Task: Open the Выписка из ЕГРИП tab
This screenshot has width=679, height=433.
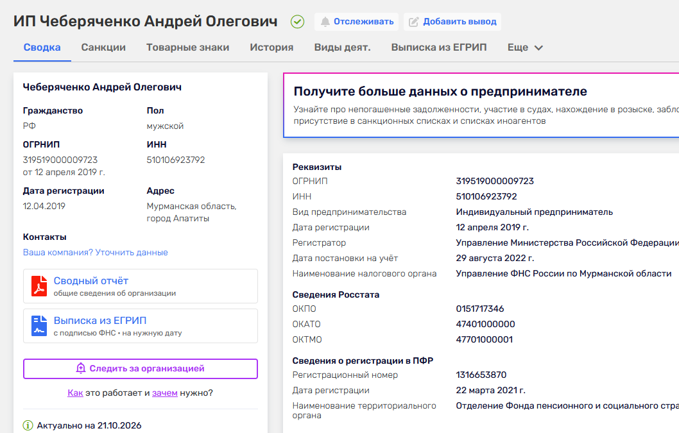Action: pyautogui.click(x=439, y=47)
